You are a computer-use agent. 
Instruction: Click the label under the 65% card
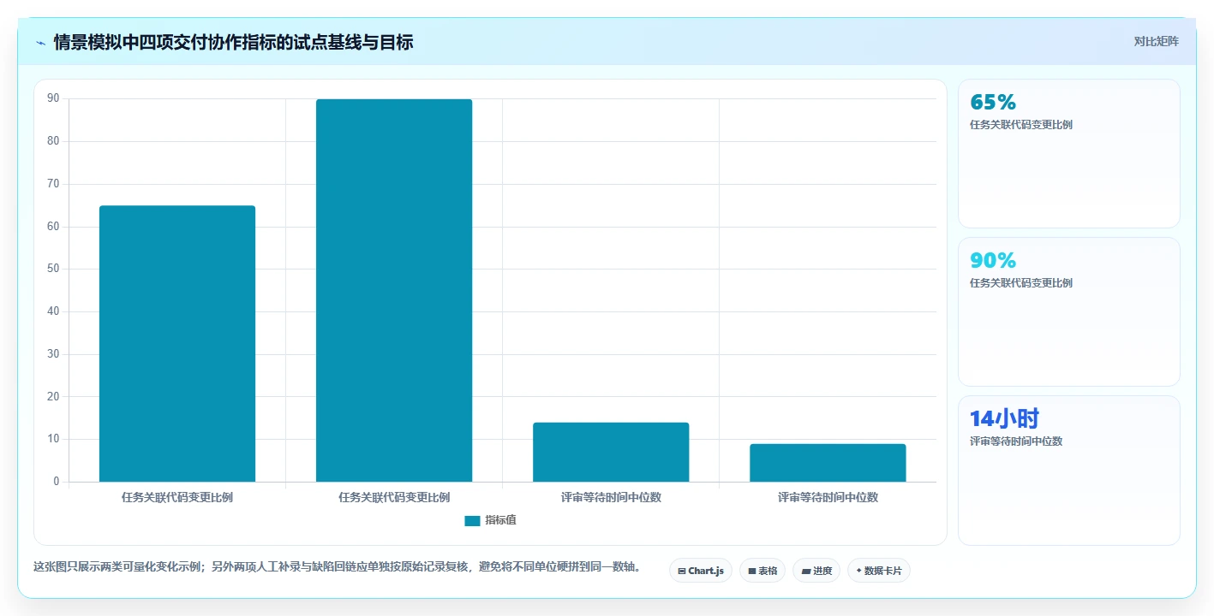point(1021,125)
